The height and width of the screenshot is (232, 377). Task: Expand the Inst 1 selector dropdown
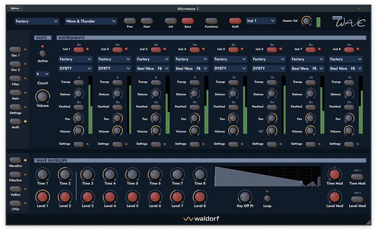[x=261, y=21]
